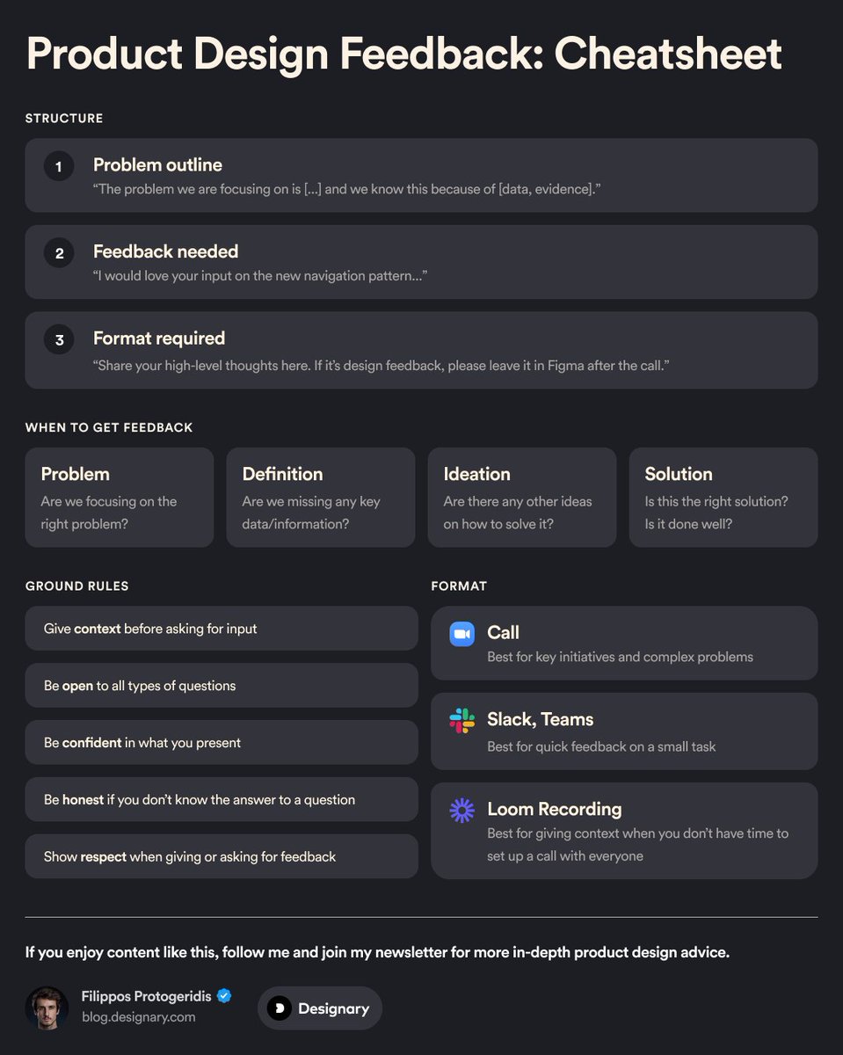Click the Slack logo icon
843x1055 pixels.
tap(462, 720)
